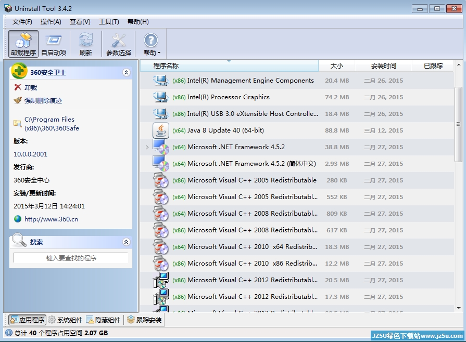Open the http://www.360.cn link
Viewport: 466px width, 342px height.
(x=51, y=219)
